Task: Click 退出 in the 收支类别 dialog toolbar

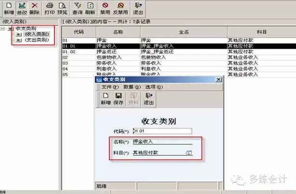Action: 148,99
